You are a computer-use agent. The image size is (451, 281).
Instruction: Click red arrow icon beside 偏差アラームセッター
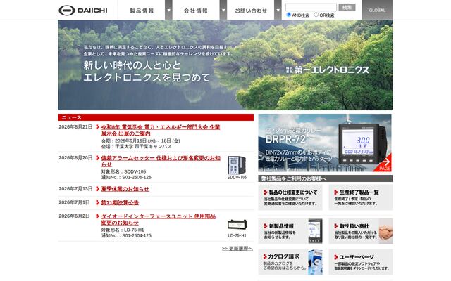pos(97,157)
